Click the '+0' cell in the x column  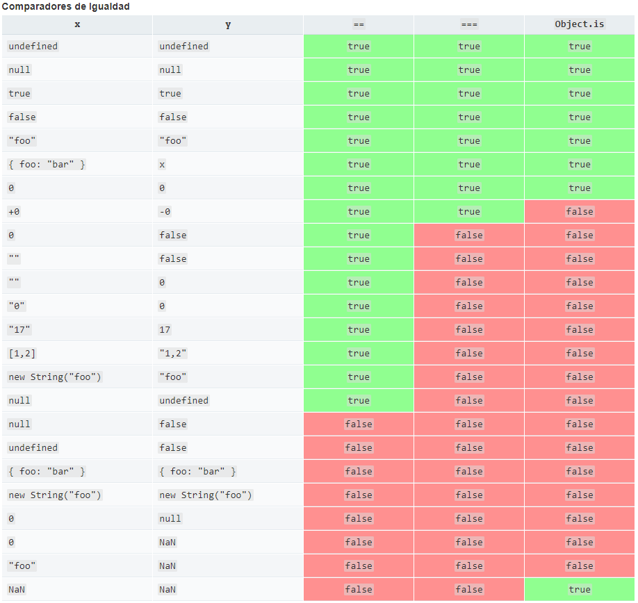(14, 212)
